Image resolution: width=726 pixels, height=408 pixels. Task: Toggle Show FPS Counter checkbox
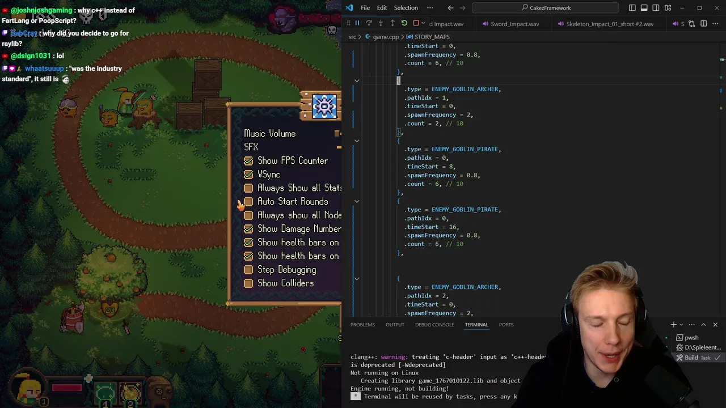pos(248,161)
